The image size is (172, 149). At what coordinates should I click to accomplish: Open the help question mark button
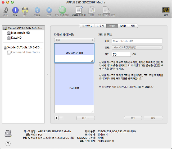pyautogui.click(x=8, y=143)
